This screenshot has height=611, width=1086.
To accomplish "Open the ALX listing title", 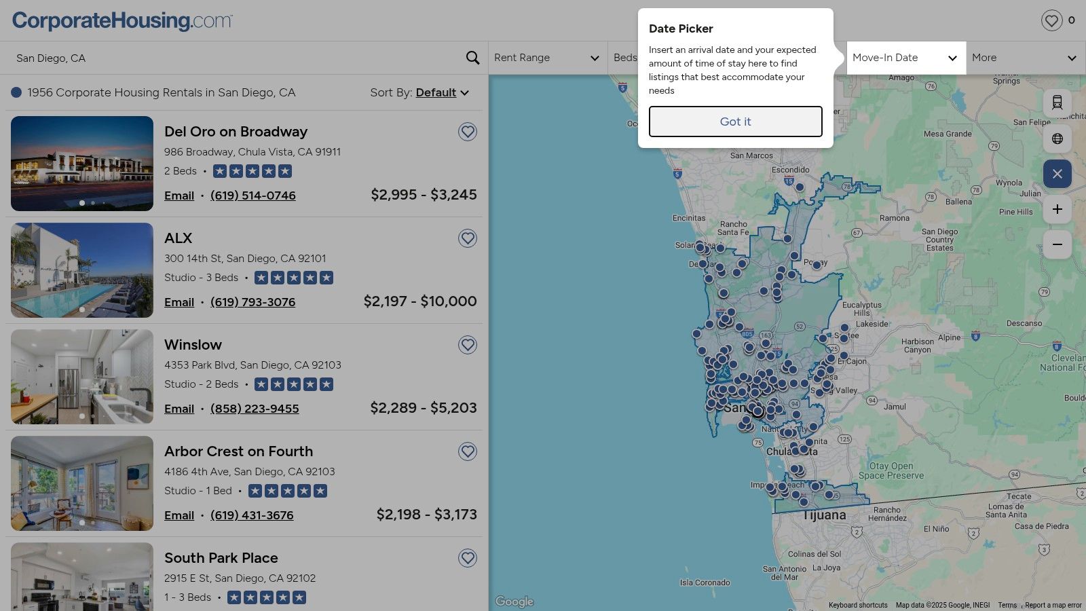I will (178, 238).
